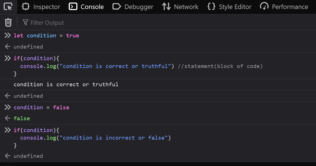Click the "let condition = true" input line
The height and width of the screenshot is (166, 316).
[x=46, y=36]
